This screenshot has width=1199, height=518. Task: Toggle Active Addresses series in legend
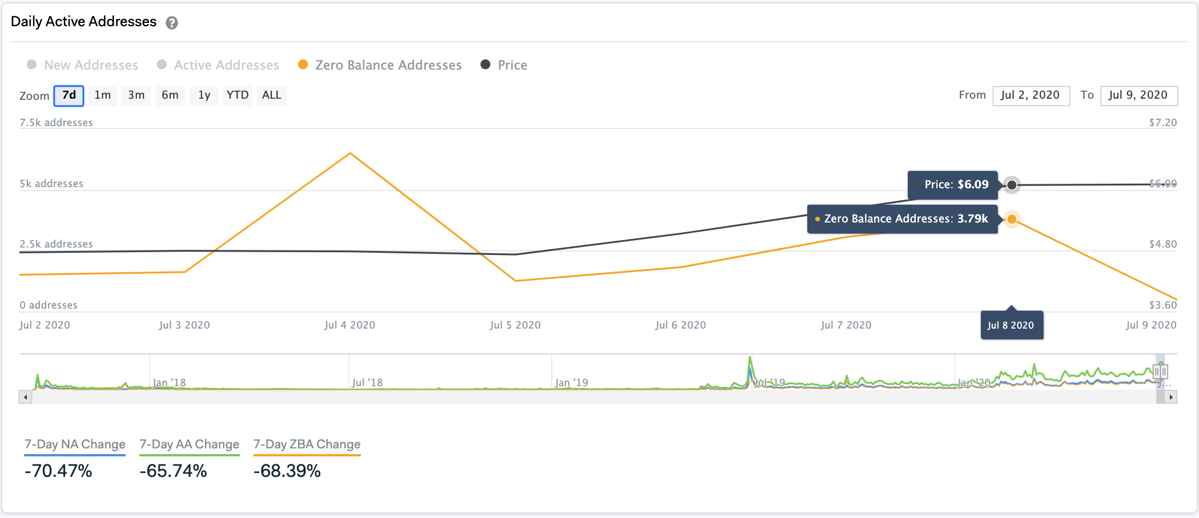(218, 65)
